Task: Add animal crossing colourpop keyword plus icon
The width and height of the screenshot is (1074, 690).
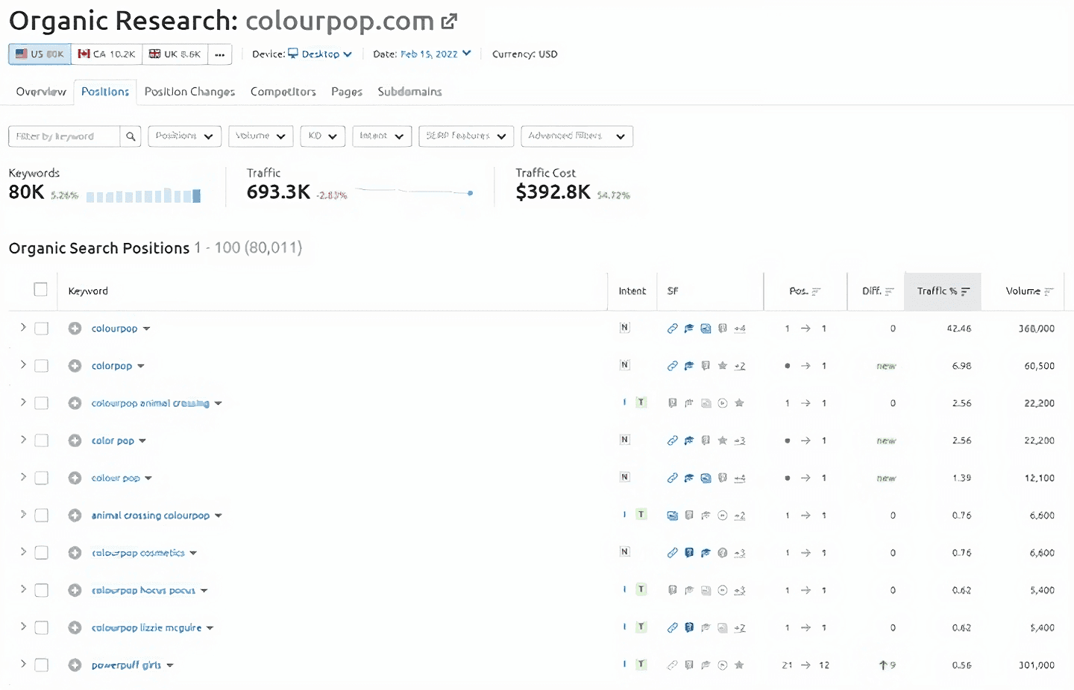Action: coord(75,515)
